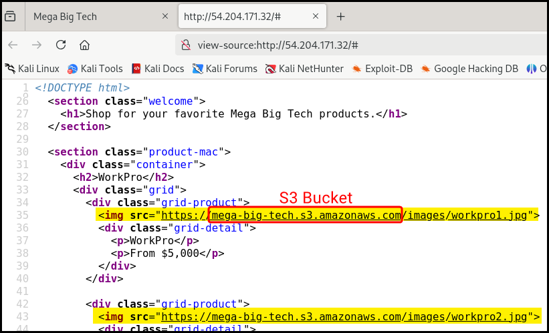The height and width of the screenshot is (333, 549).
Task: Open the Kali NetHunter bookmark
Action: pyautogui.click(x=304, y=69)
